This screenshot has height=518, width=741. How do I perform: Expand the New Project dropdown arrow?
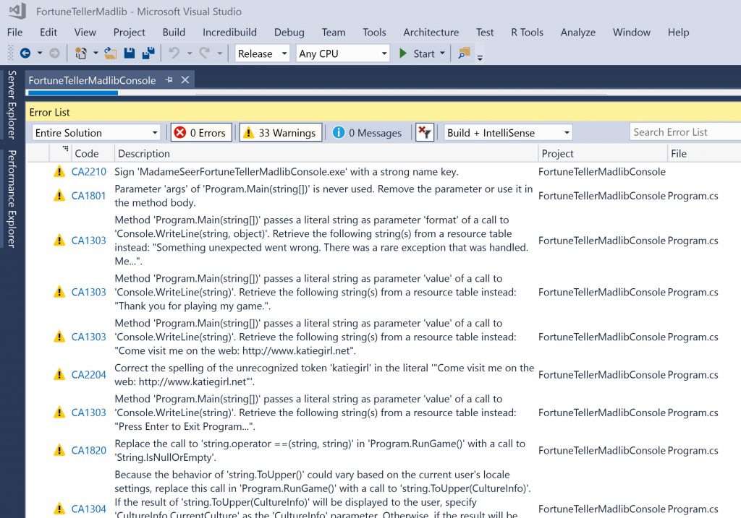(x=96, y=53)
